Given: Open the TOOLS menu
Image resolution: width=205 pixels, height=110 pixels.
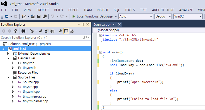Looking at the screenshot, I should point(130,10).
